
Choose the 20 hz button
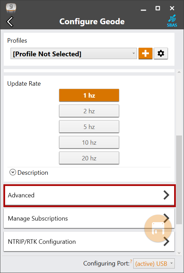click(89, 158)
